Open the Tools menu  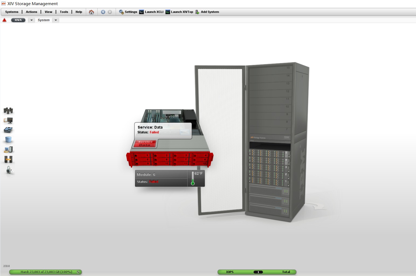64,12
